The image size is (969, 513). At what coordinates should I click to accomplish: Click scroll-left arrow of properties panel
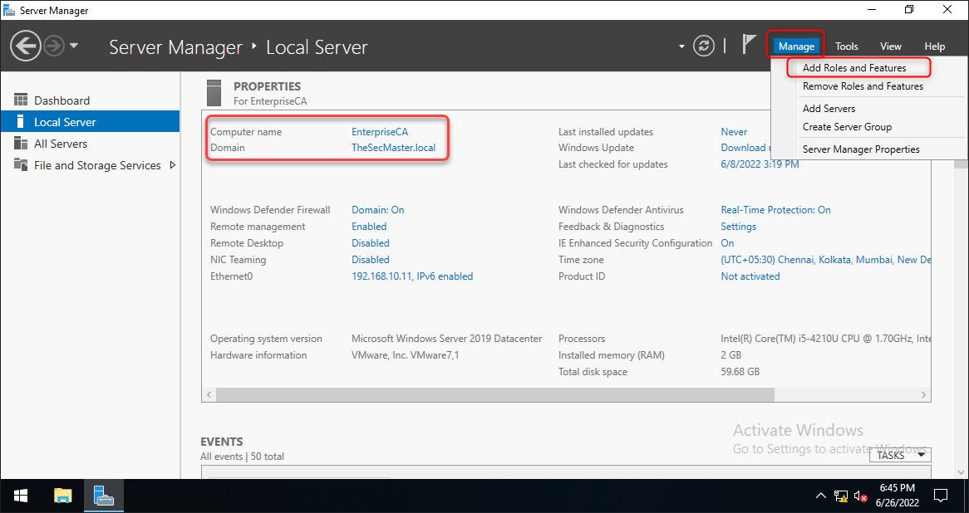(x=209, y=394)
